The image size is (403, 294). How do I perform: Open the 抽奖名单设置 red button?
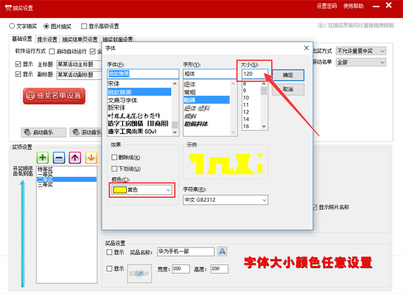pyautogui.click(x=54, y=96)
